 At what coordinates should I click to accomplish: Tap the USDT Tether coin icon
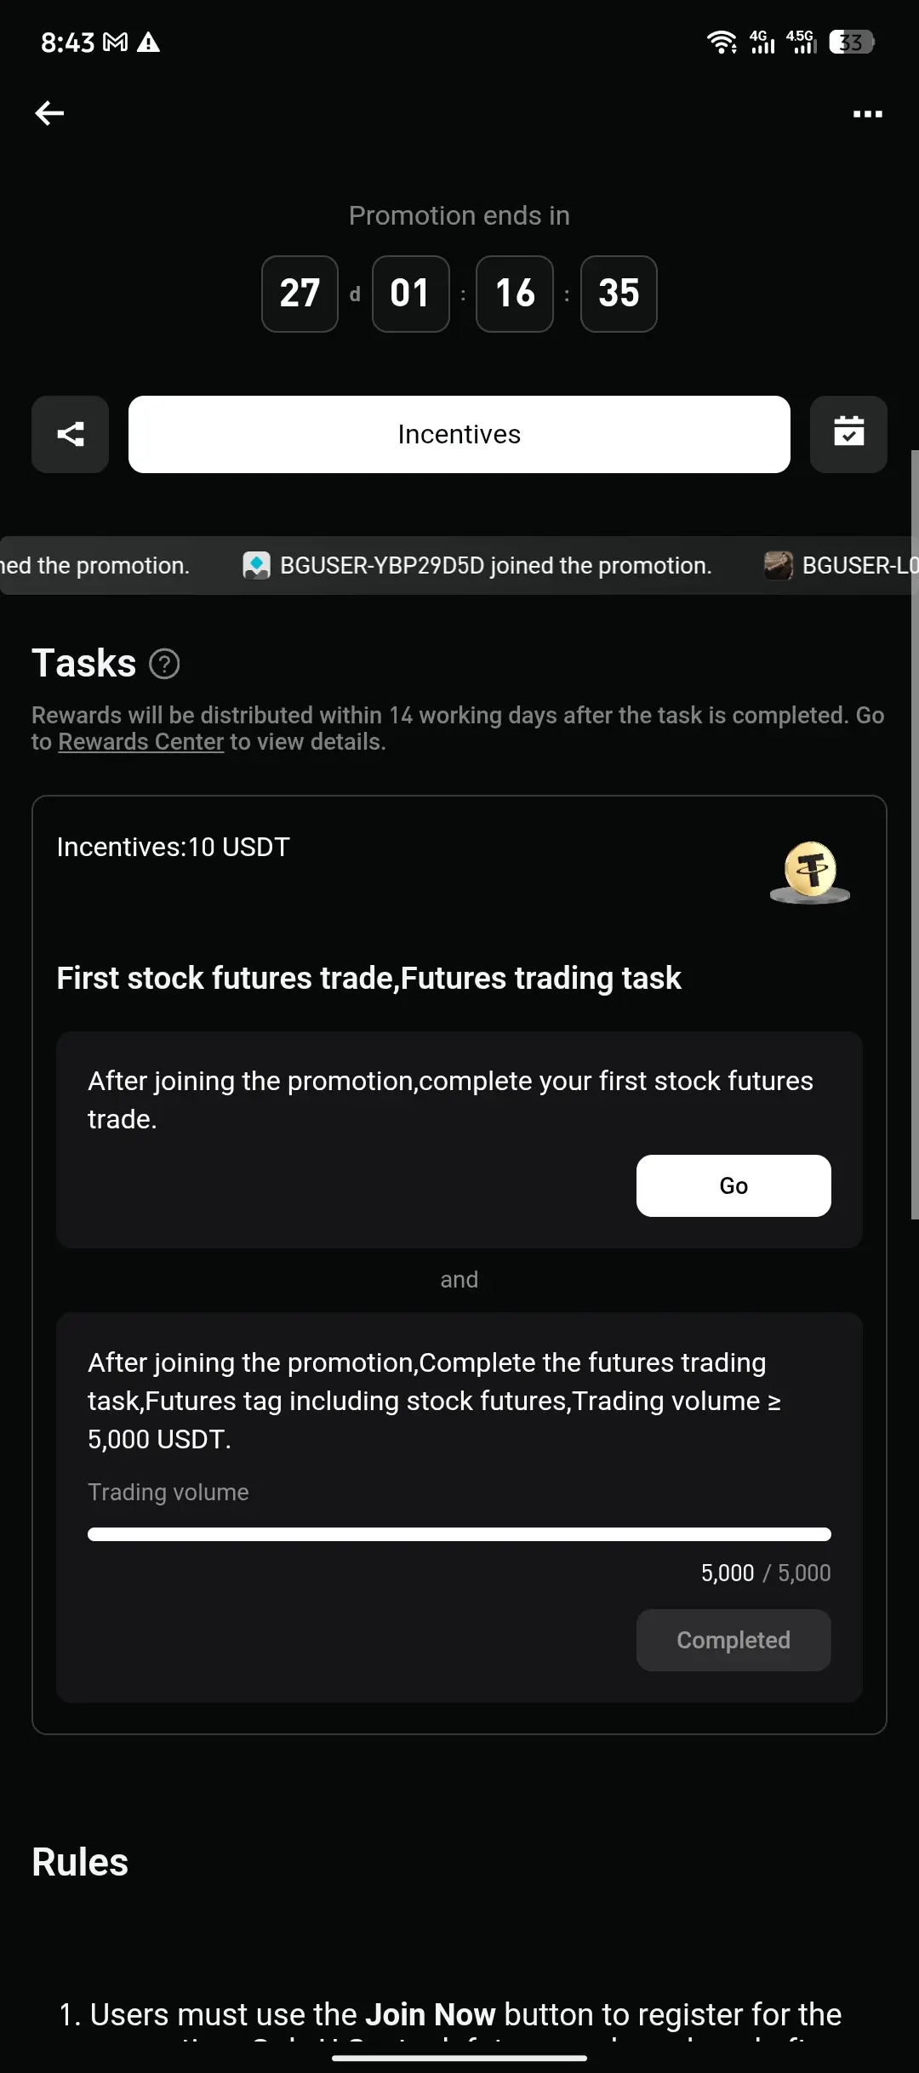point(810,871)
